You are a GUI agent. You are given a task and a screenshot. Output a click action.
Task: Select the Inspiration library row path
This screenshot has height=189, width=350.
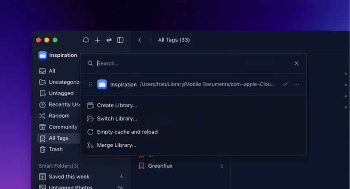[x=207, y=85]
